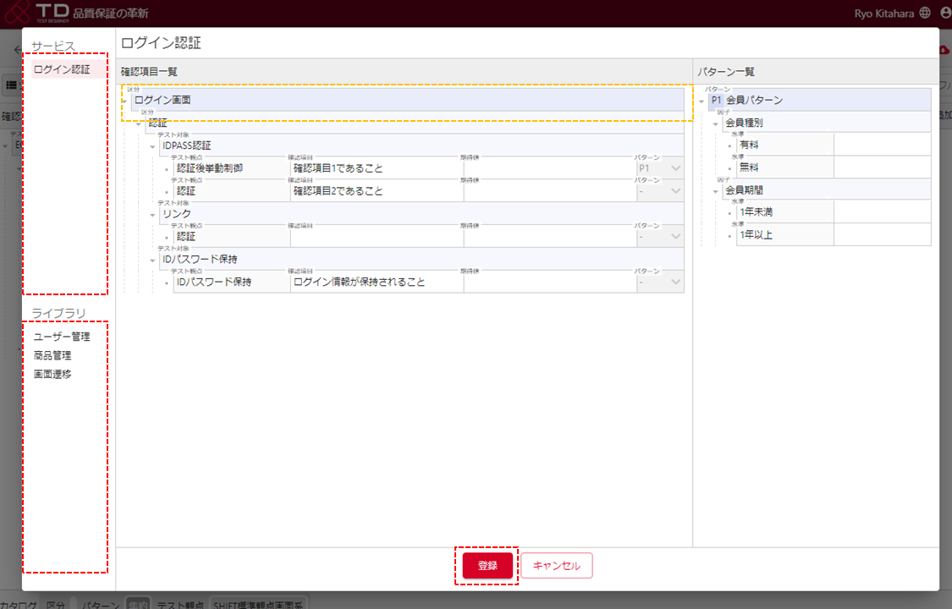Collapse the IDPASS認証 test target
952x609 pixels.
click(153, 147)
